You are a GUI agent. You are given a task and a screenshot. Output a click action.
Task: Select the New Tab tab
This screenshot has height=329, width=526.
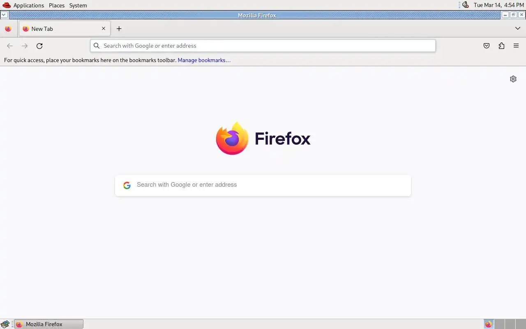(x=65, y=29)
